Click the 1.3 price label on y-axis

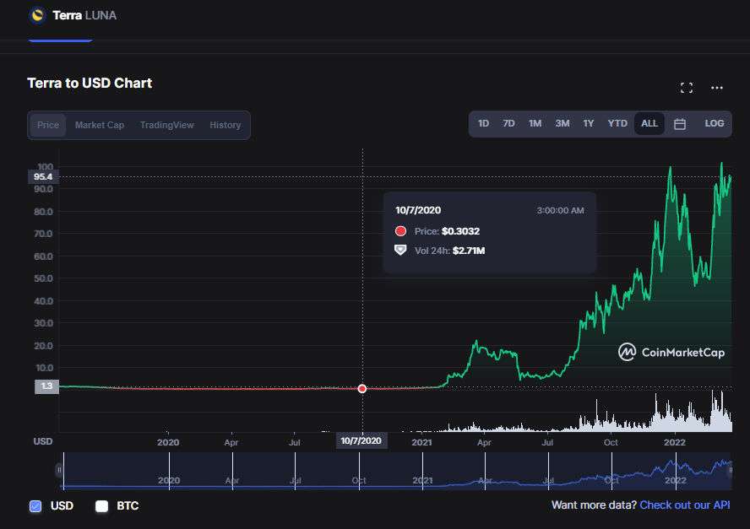pos(47,386)
